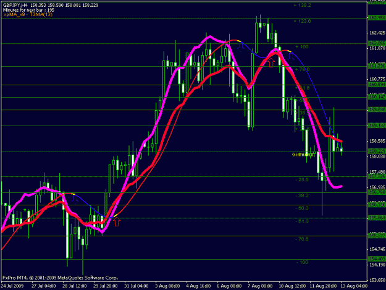
Task: Select the + 138.2 Fibonacci level label
Action: (302, 5)
